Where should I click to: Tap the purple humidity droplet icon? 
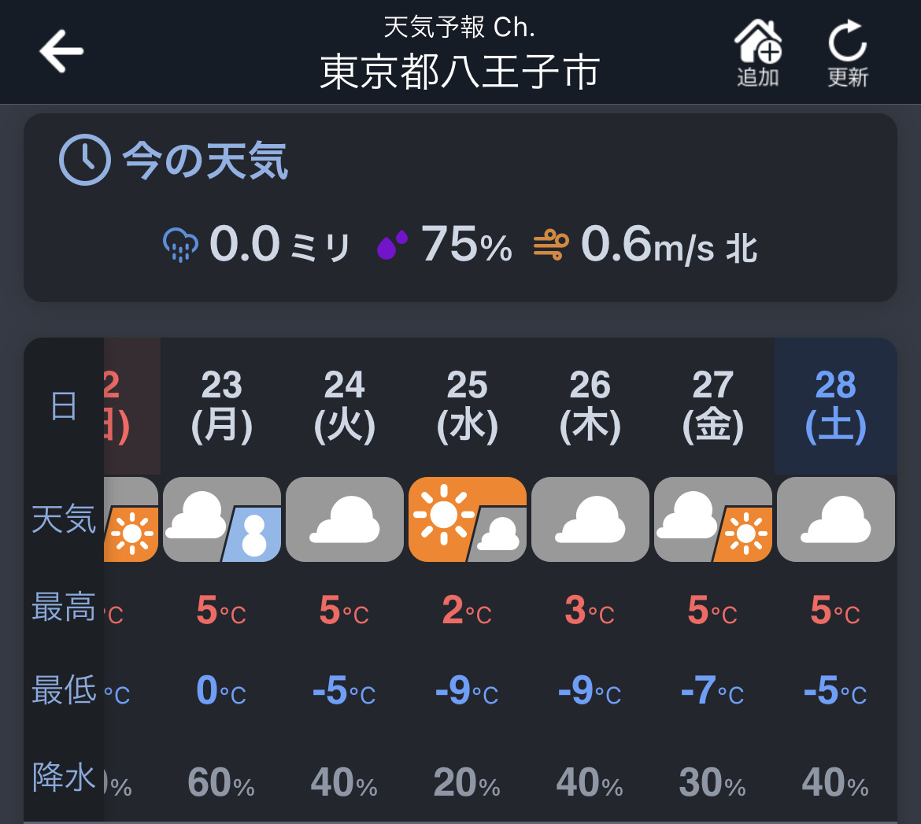(x=392, y=245)
